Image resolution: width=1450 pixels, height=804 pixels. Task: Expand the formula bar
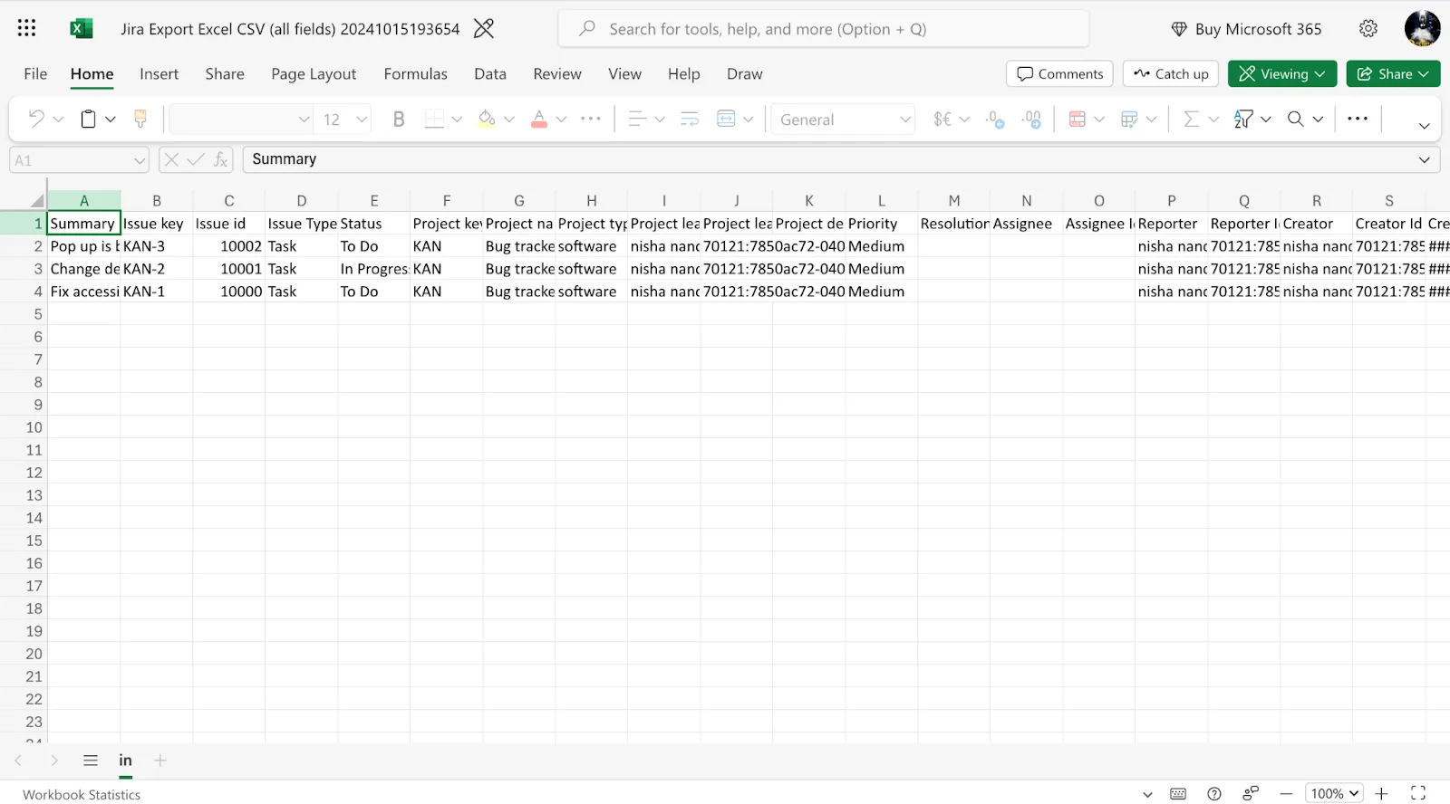(1424, 159)
